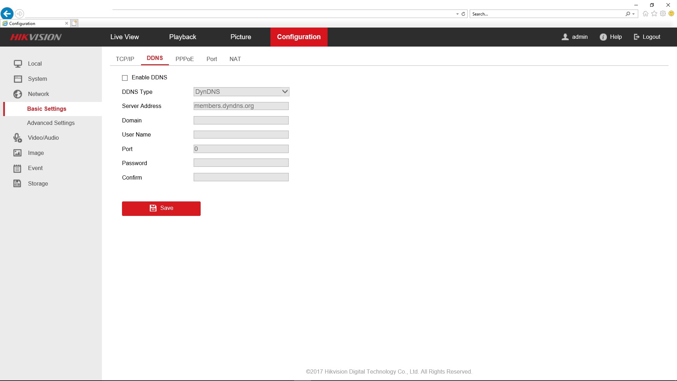Click the Event calendar icon
677x381 pixels.
[x=18, y=168]
